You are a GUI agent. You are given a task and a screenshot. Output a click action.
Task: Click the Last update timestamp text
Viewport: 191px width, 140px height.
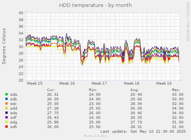[143, 132]
